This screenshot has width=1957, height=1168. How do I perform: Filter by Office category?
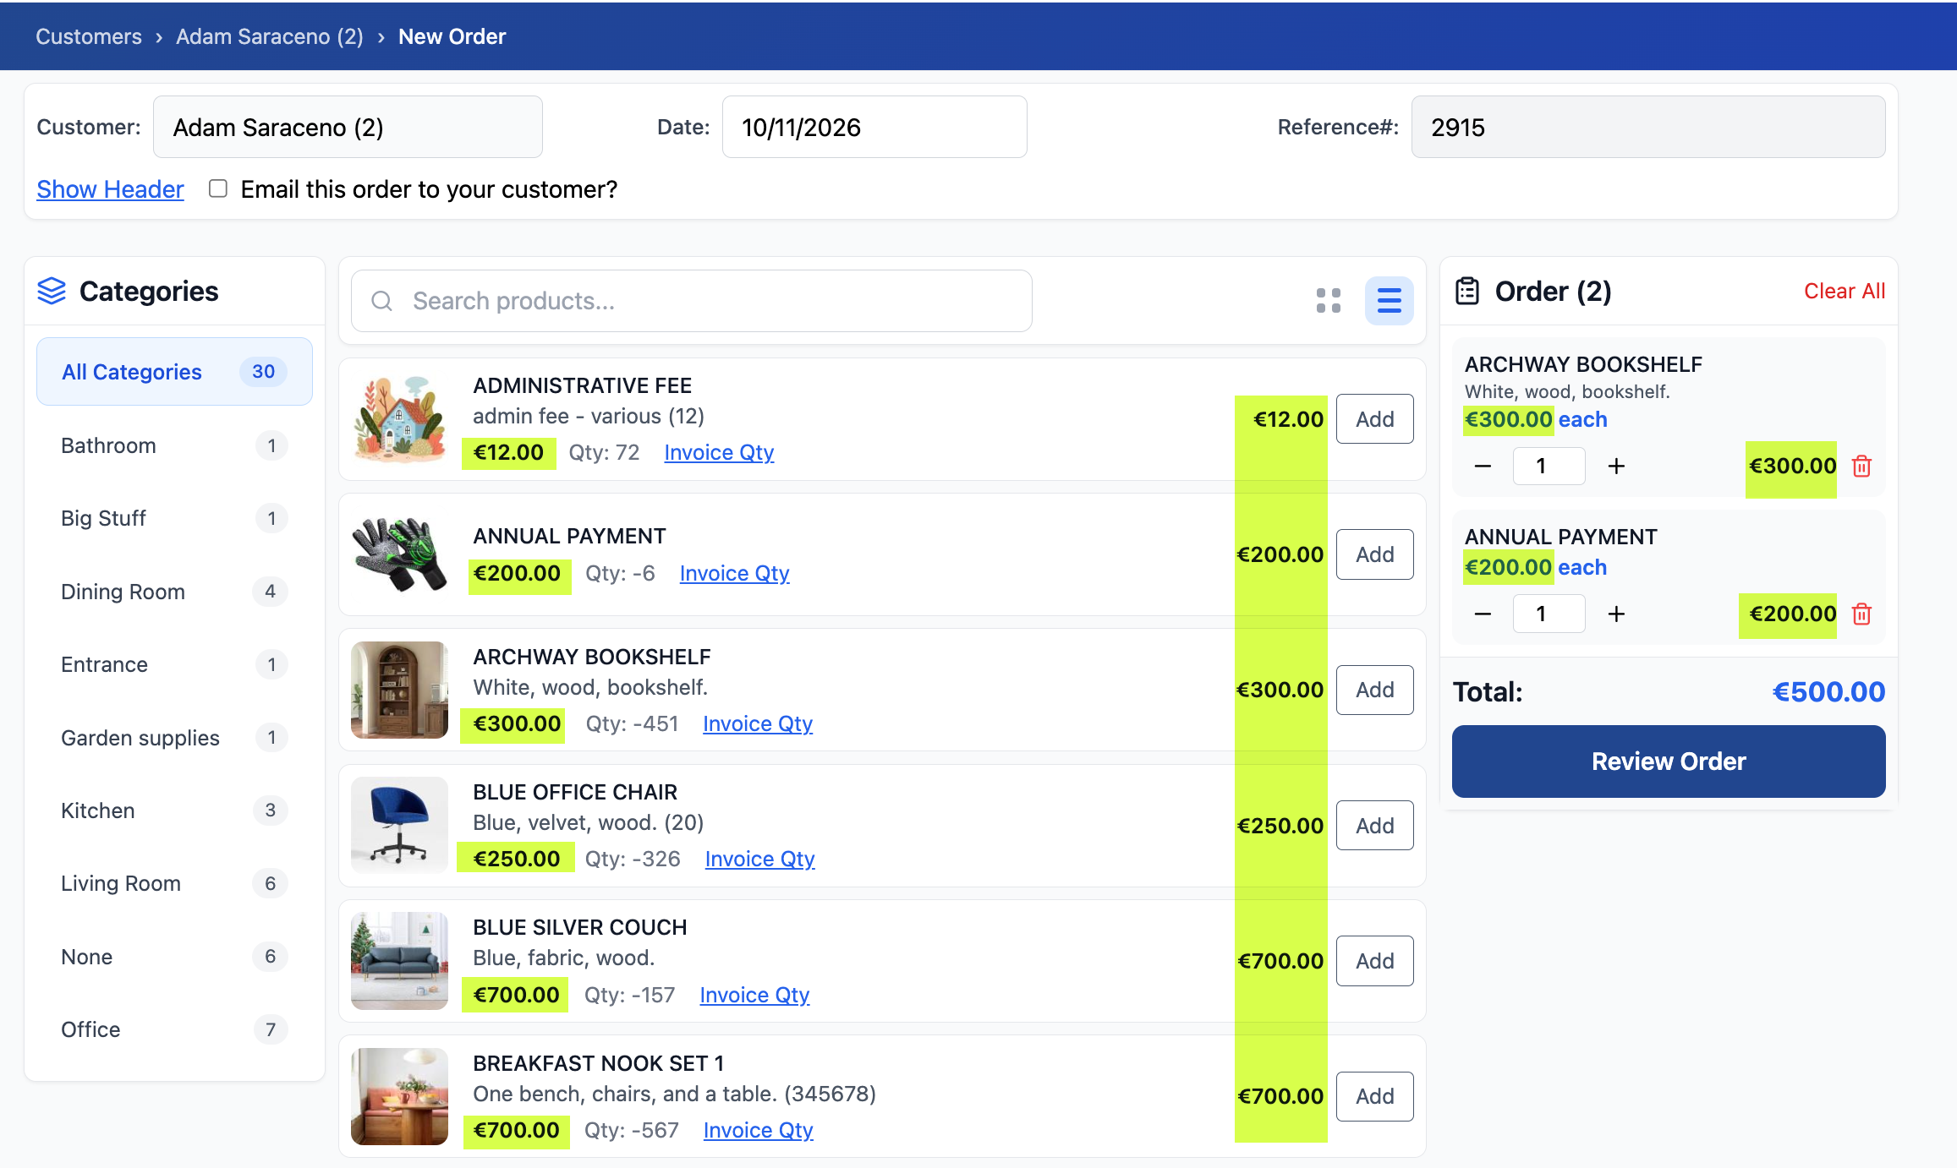click(174, 1029)
